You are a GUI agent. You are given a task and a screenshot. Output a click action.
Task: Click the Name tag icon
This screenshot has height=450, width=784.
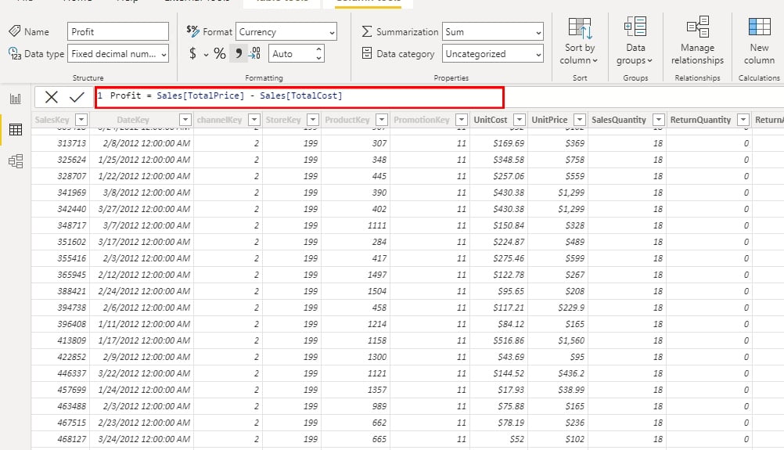tap(15, 31)
